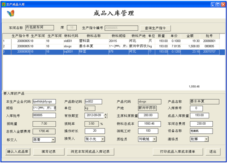Viewport: 228px width, 164px height.
Task: Click the 损耗量 field 7.00
Action: click(44, 124)
